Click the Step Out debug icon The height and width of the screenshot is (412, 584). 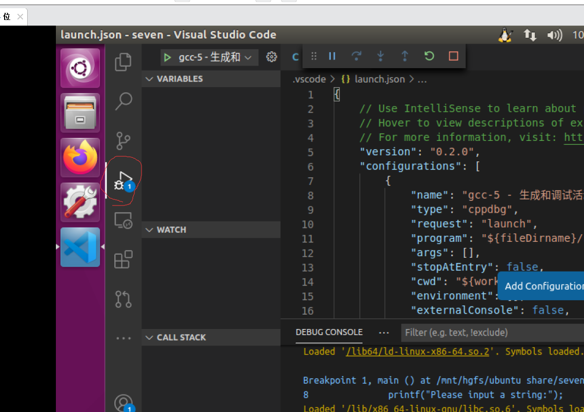(405, 56)
